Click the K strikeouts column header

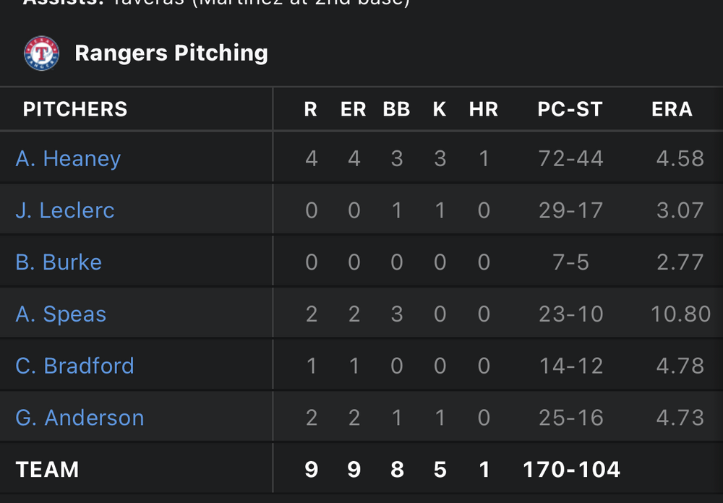[x=440, y=109]
